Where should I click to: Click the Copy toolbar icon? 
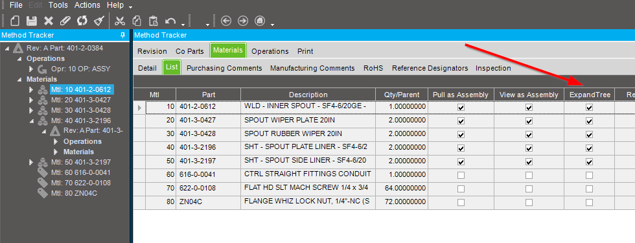[137, 21]
